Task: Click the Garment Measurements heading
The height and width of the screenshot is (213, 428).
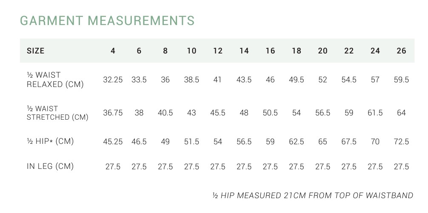Action: click(x=107, y=20)
